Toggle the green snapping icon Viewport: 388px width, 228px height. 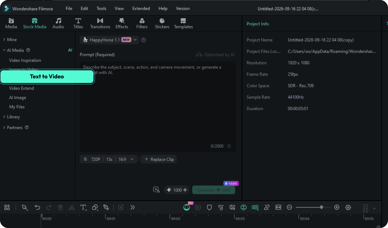[244, 207]
